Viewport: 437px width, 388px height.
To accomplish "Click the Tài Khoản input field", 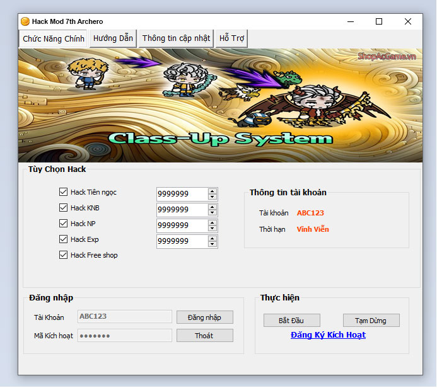I will point(125,316).
